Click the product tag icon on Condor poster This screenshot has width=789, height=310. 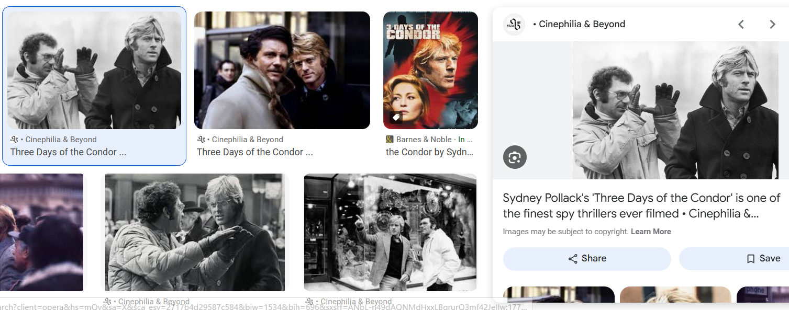(396, 117)
